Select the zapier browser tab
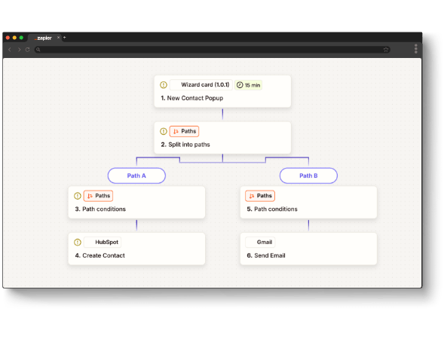 pyautogui.click(x=44, y=38)
